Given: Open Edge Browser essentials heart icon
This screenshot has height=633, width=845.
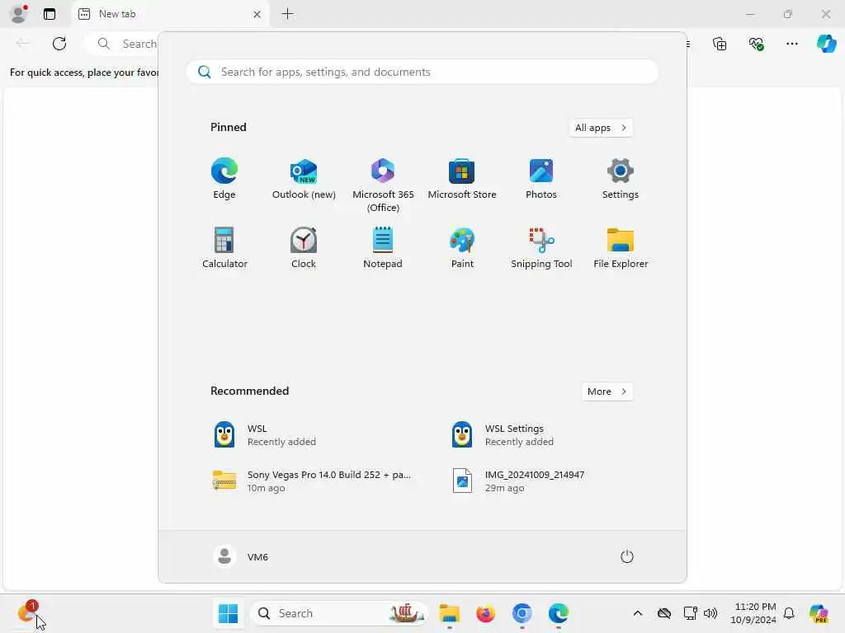Looking at the screenshot, I should pos(756,44).
